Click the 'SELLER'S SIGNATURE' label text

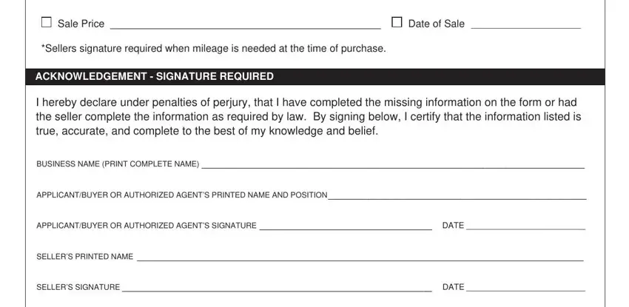(78, 287)
